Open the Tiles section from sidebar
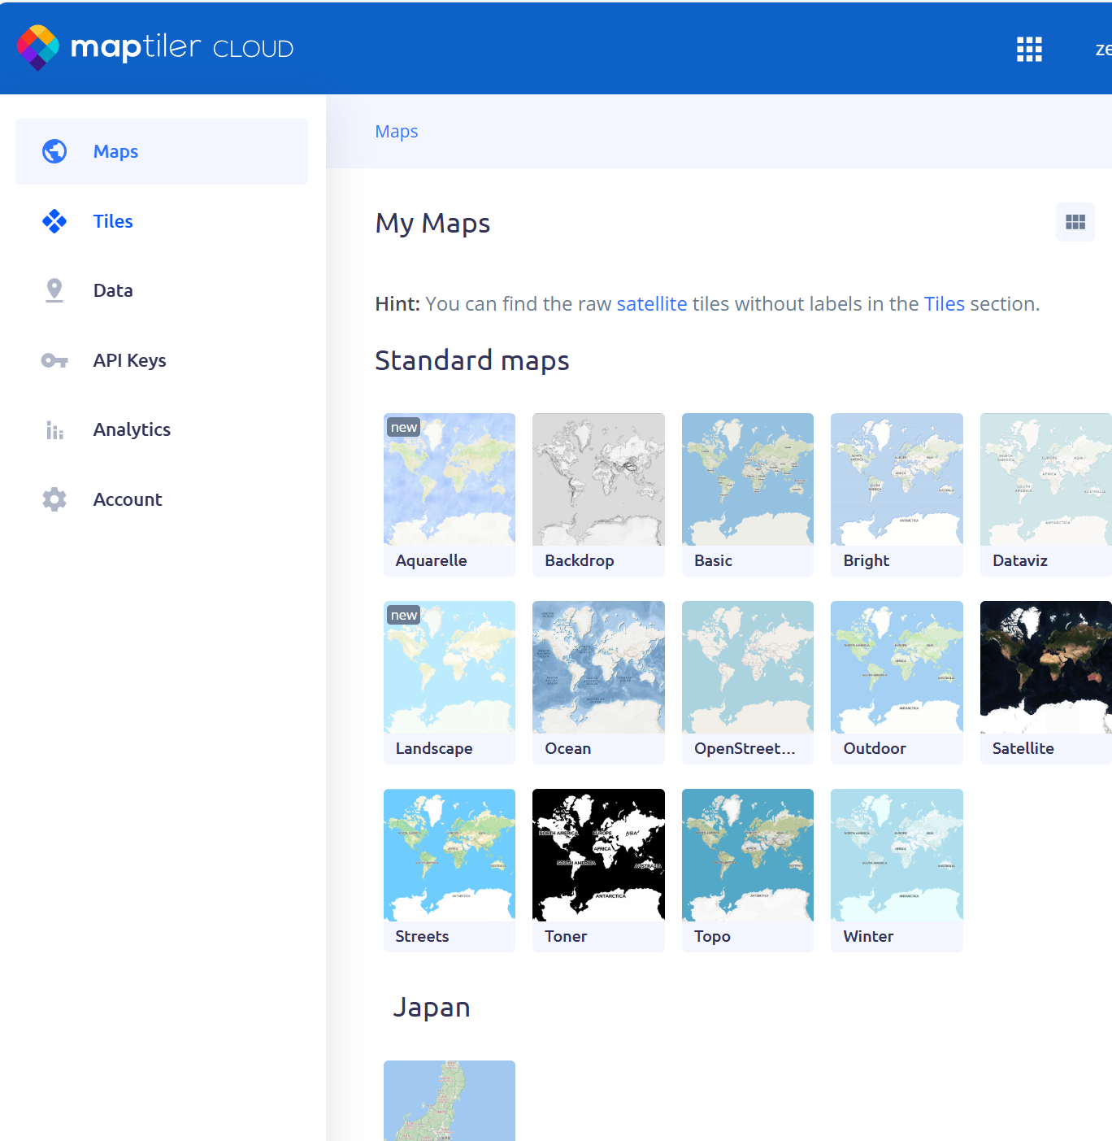 [x=113, y=221]
